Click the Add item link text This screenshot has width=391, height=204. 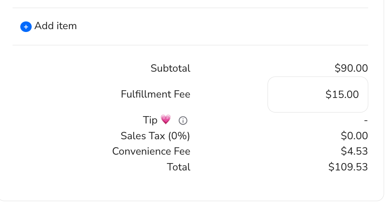[56, 26]
